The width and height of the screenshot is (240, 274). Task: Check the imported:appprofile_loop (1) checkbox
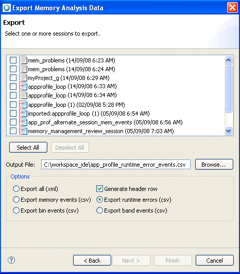(x=13, y=113)
